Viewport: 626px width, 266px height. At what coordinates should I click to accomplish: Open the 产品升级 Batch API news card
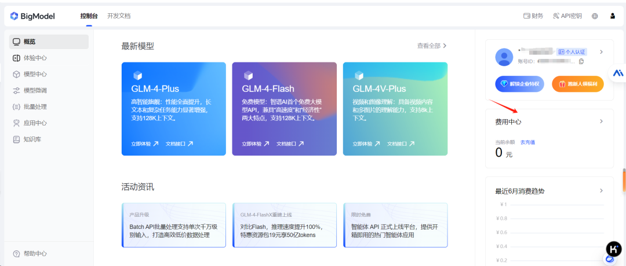coord(174,225)
